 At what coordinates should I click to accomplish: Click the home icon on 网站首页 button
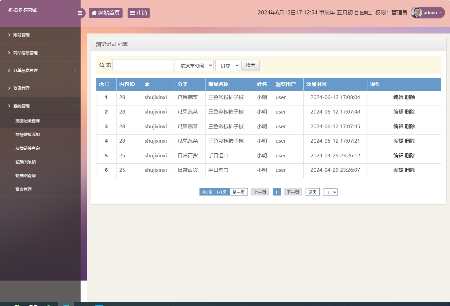pyautogui.click(x=94, y=13)
